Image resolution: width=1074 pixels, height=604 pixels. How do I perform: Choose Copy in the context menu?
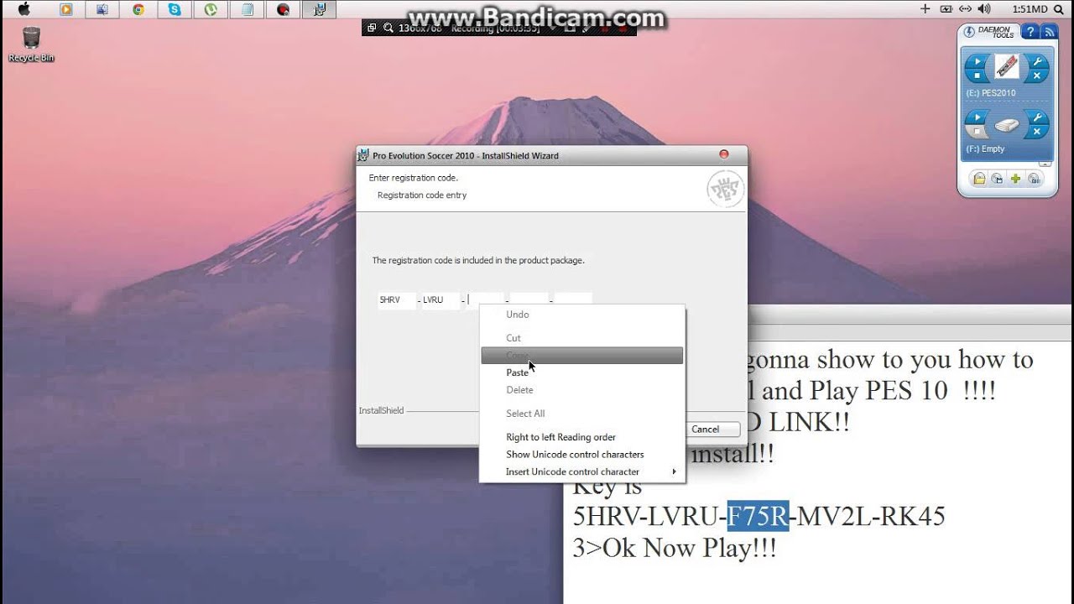tap(582, 356)
